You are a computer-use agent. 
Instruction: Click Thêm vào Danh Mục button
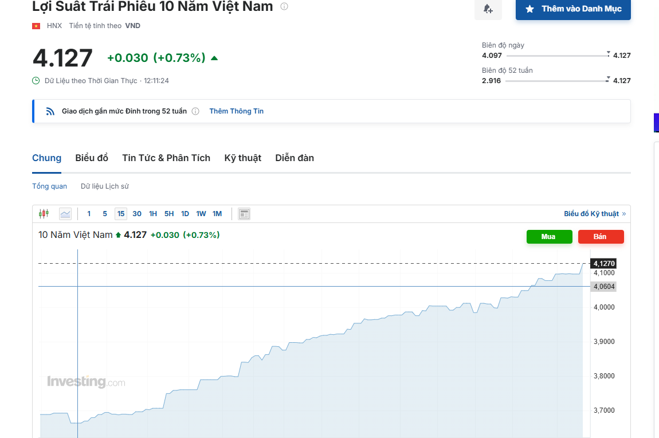(x=573, y=9)
